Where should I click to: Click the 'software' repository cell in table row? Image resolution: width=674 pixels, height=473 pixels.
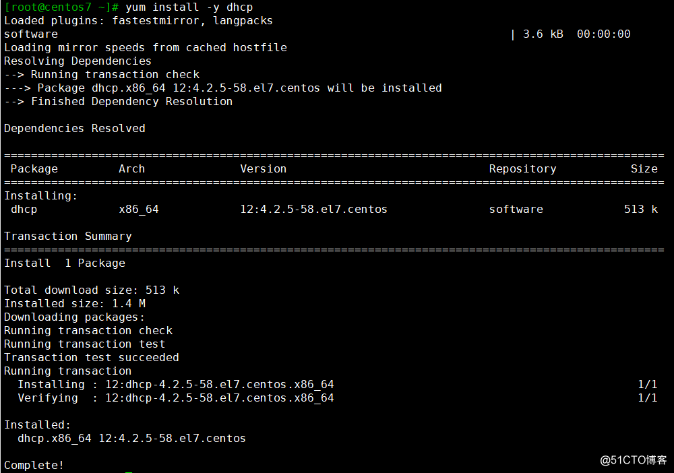pos(516,210)
